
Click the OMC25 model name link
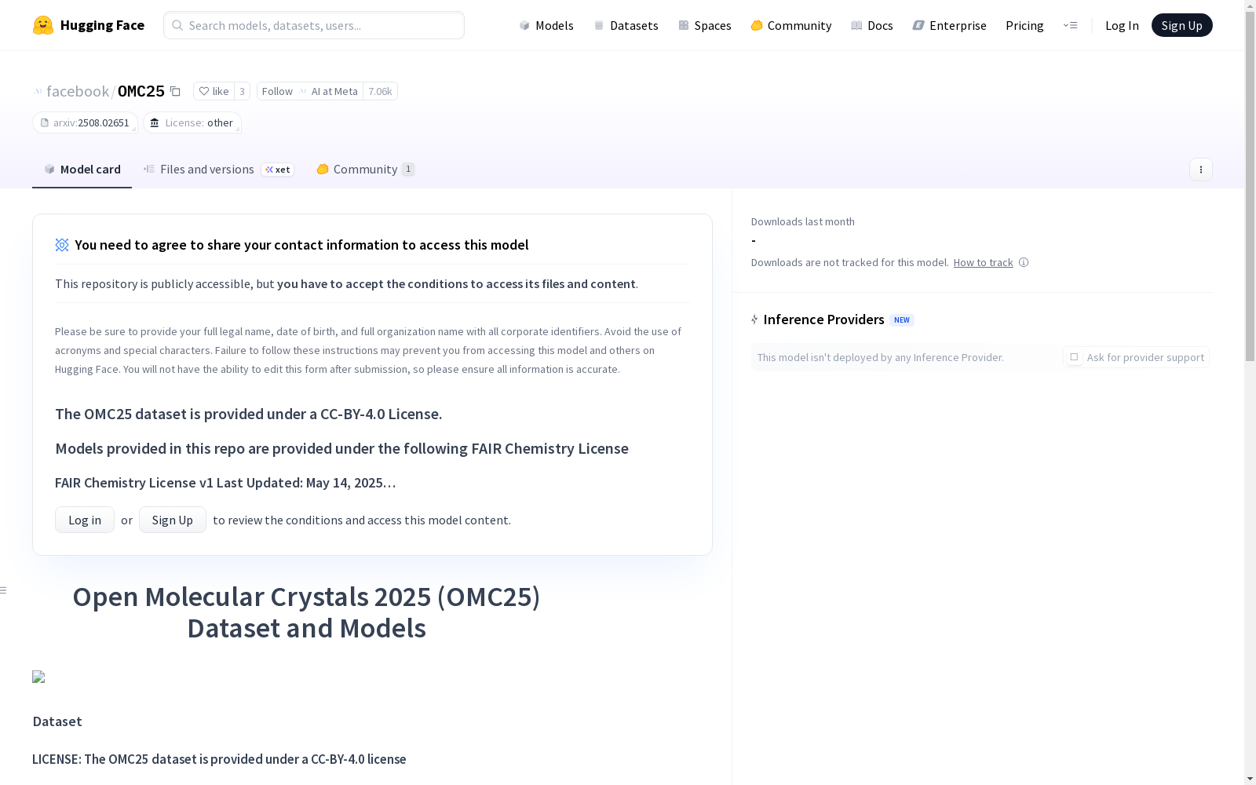click(x=141, y=91)
